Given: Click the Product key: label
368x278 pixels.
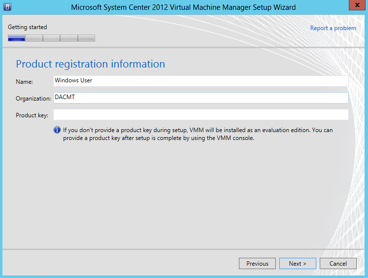Looking at the screenshot, I should click(32, 115).
